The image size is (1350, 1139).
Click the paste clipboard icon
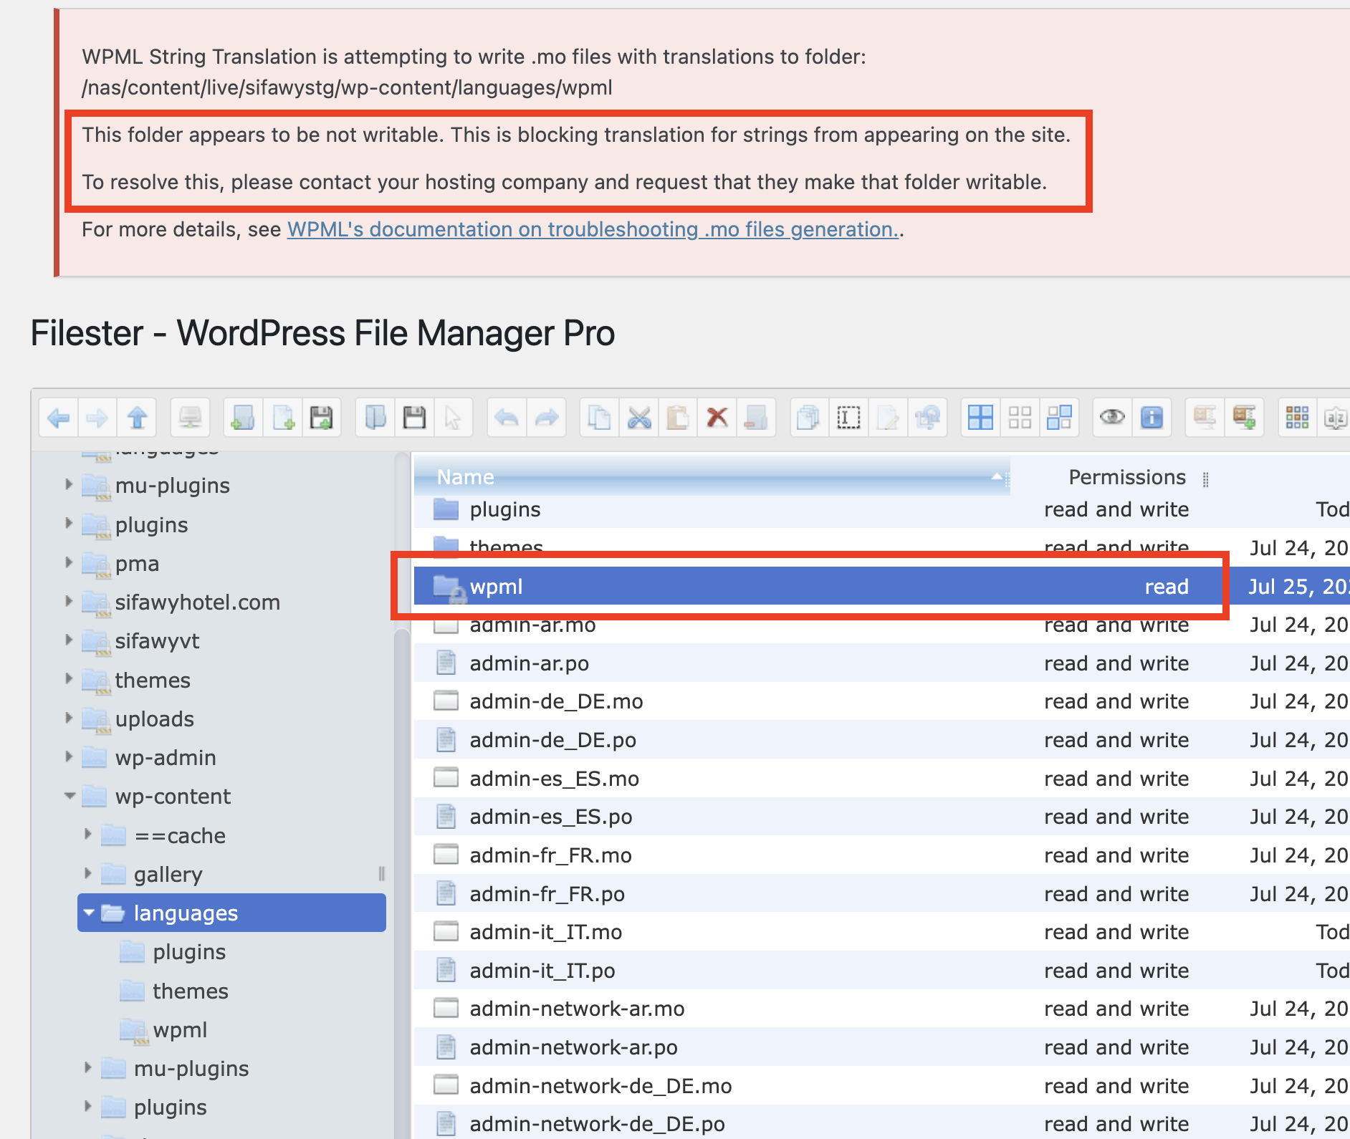(678, 417)
